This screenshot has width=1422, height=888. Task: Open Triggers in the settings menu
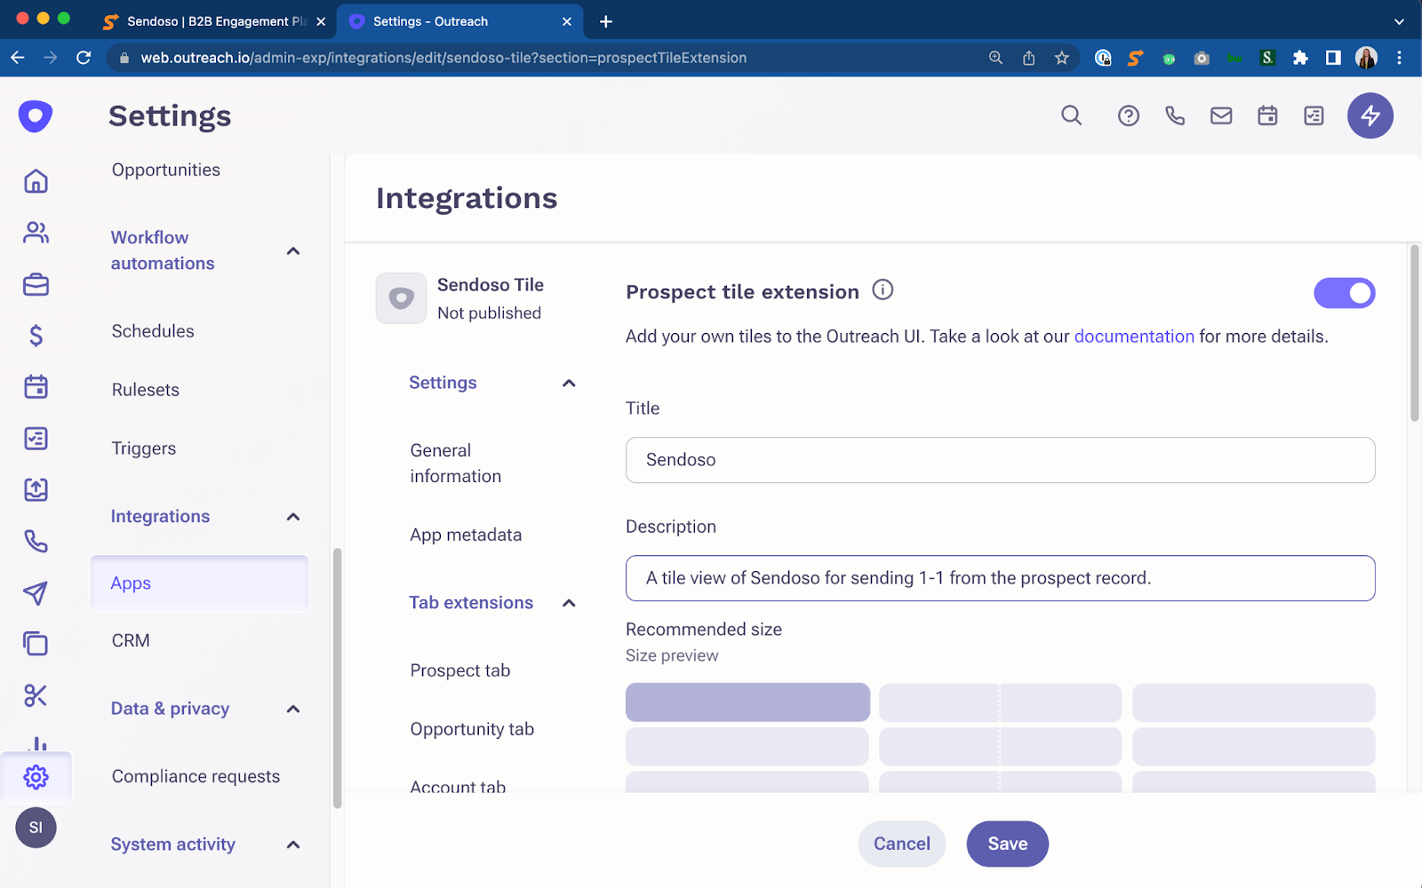(144, 448)
